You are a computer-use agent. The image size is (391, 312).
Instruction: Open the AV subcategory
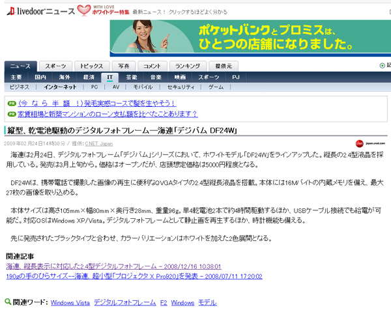click(x=116, y=87)
